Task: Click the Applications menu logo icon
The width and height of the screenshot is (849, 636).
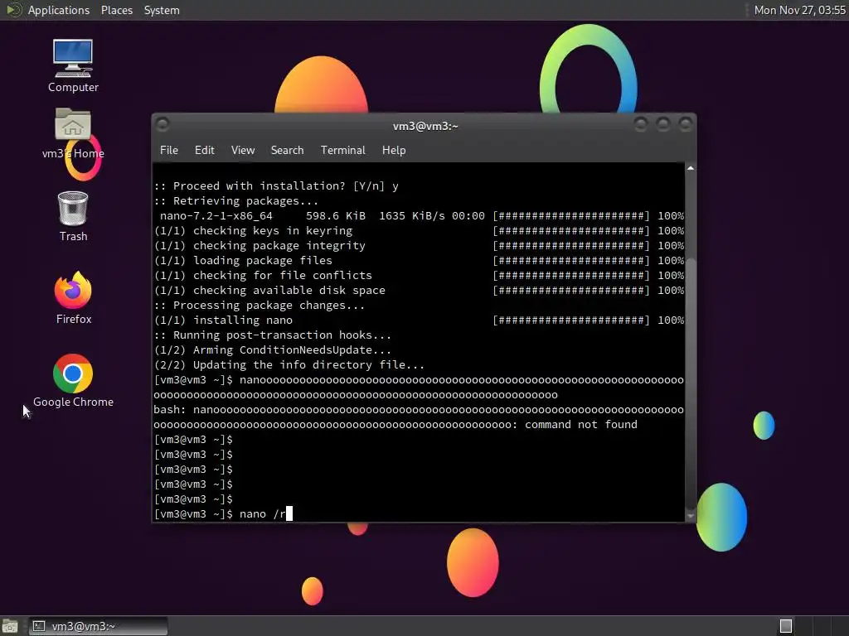Action: 13,10
